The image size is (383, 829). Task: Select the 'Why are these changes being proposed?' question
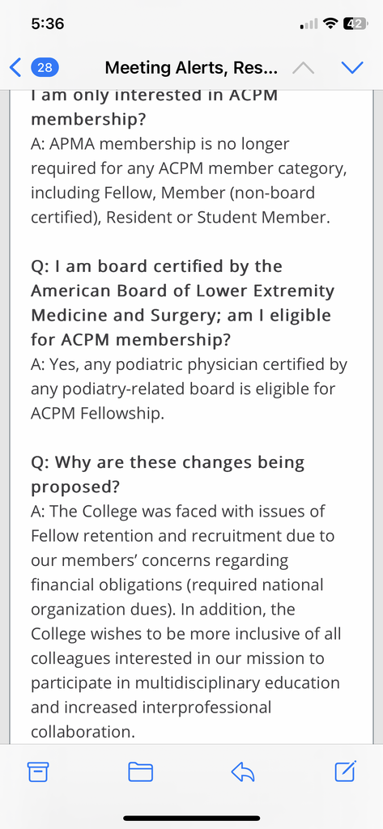(x=168, y=474)
